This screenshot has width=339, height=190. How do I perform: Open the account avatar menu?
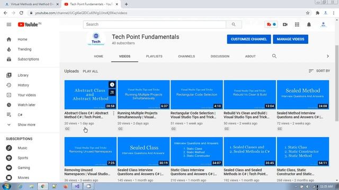(x=323, y=25)
